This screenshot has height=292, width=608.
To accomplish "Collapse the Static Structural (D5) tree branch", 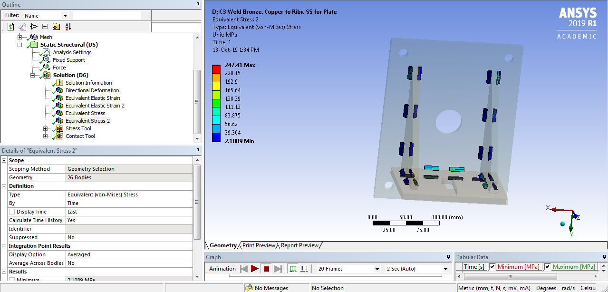I will [x=19, y=44].
